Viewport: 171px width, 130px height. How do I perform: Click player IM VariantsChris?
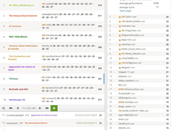click(50, 88)
